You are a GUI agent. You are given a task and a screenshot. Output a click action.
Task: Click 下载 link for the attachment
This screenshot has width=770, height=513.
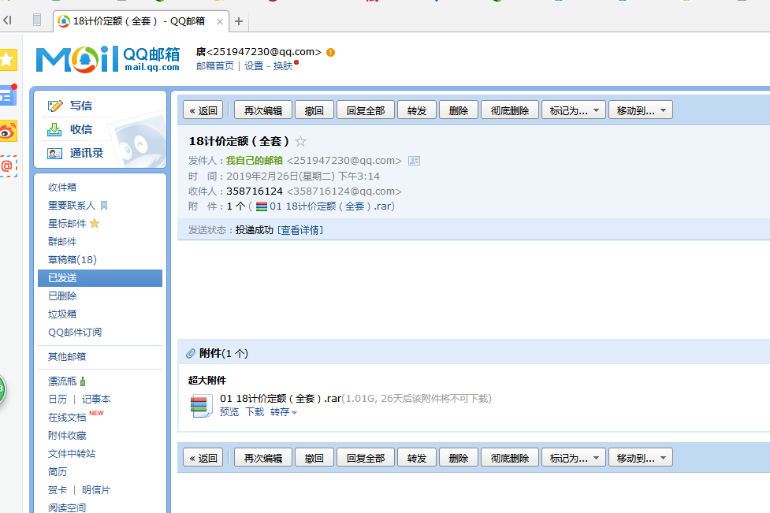pyautogui.click(x=255, y=412)
